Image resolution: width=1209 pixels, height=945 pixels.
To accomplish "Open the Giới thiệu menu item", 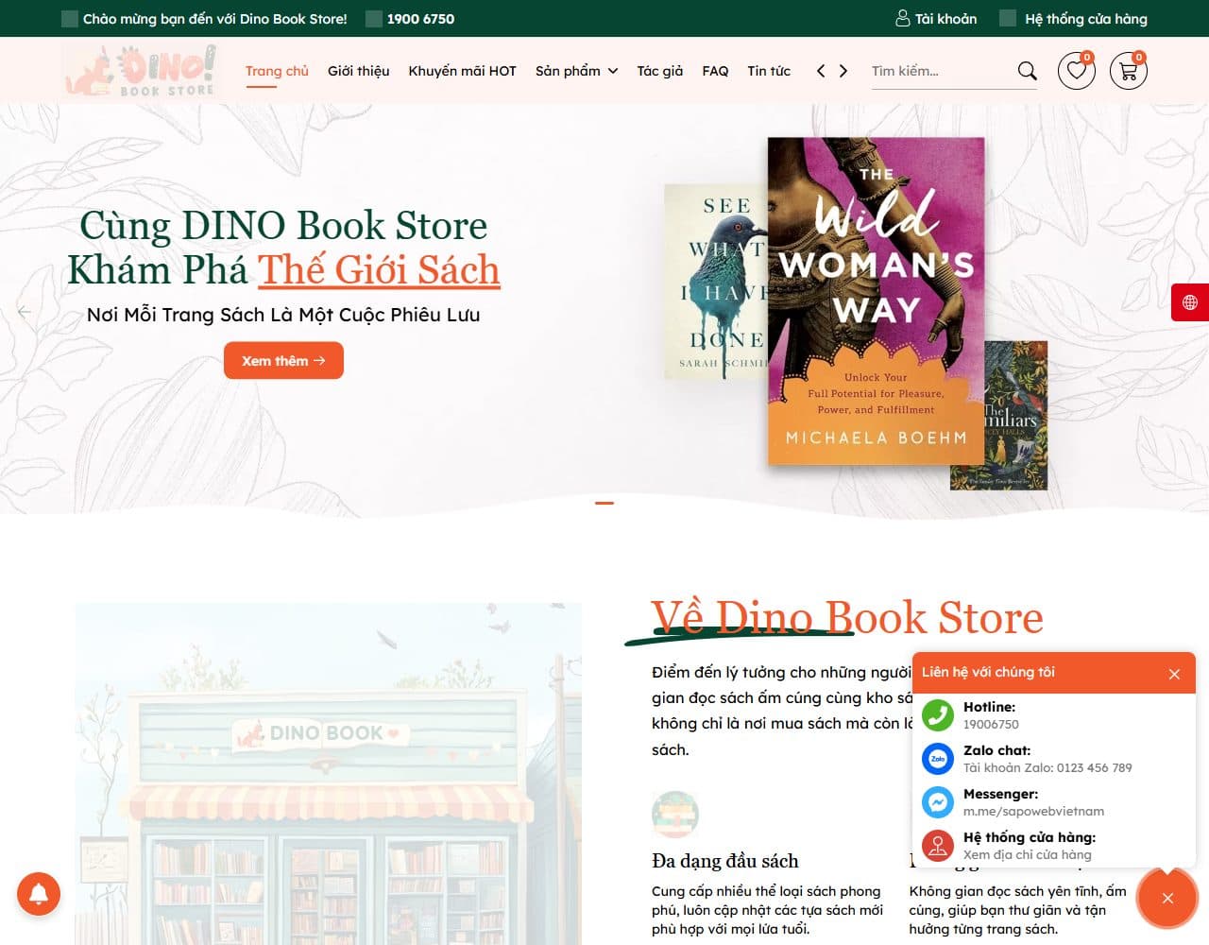I will click(x=358, y=71).
